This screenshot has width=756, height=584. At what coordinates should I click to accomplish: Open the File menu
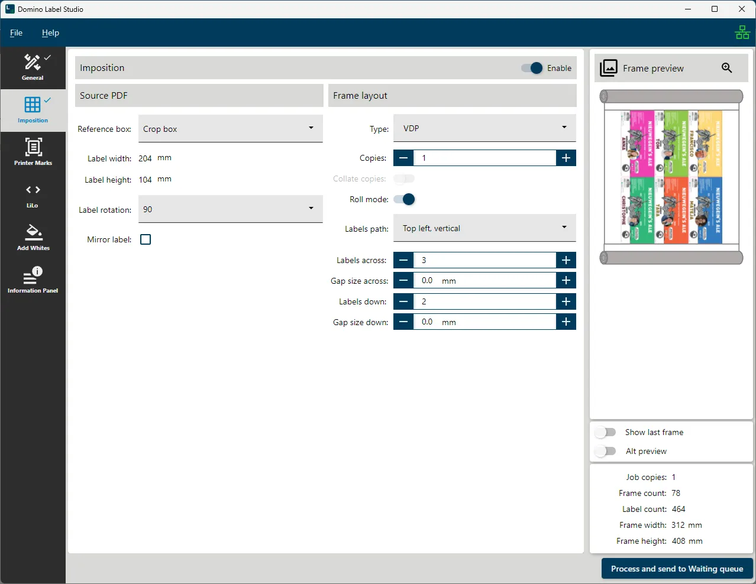(x=16, y=33)
